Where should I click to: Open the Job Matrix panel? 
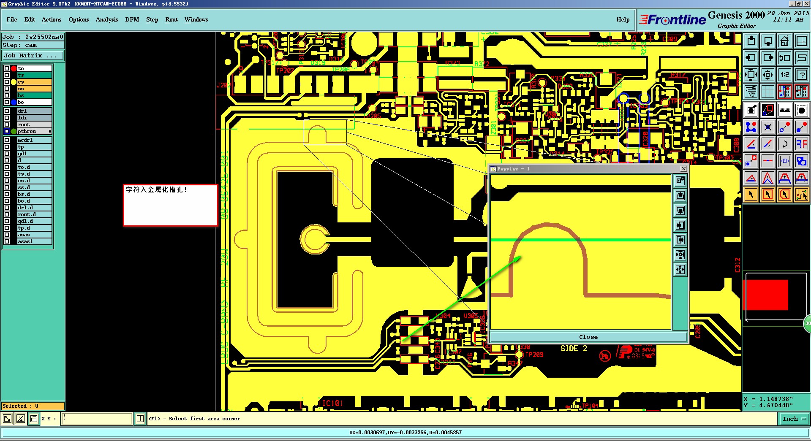[x=33, y=55]
